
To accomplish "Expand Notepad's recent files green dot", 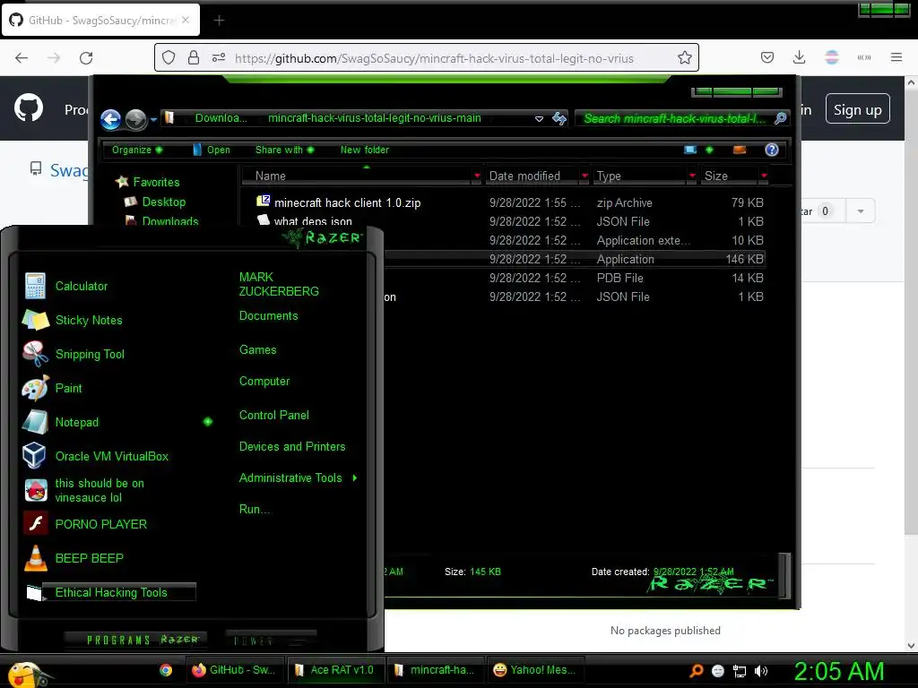I will coord(208,422).
